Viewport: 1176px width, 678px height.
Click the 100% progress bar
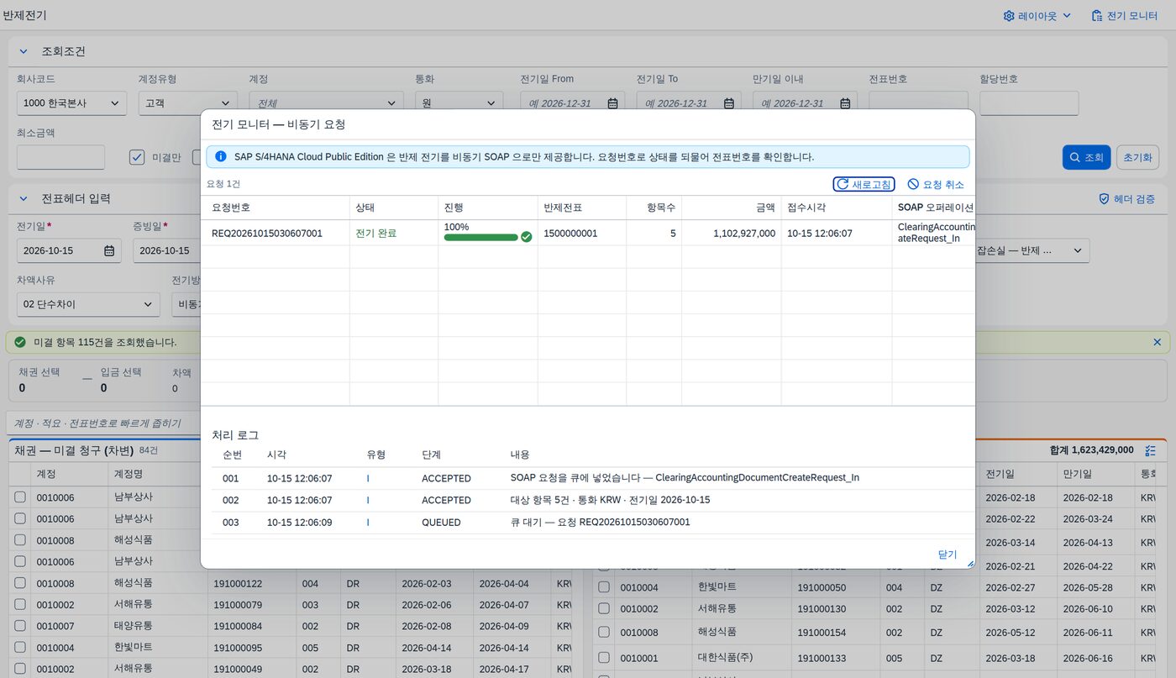click(x=481, y=237)
